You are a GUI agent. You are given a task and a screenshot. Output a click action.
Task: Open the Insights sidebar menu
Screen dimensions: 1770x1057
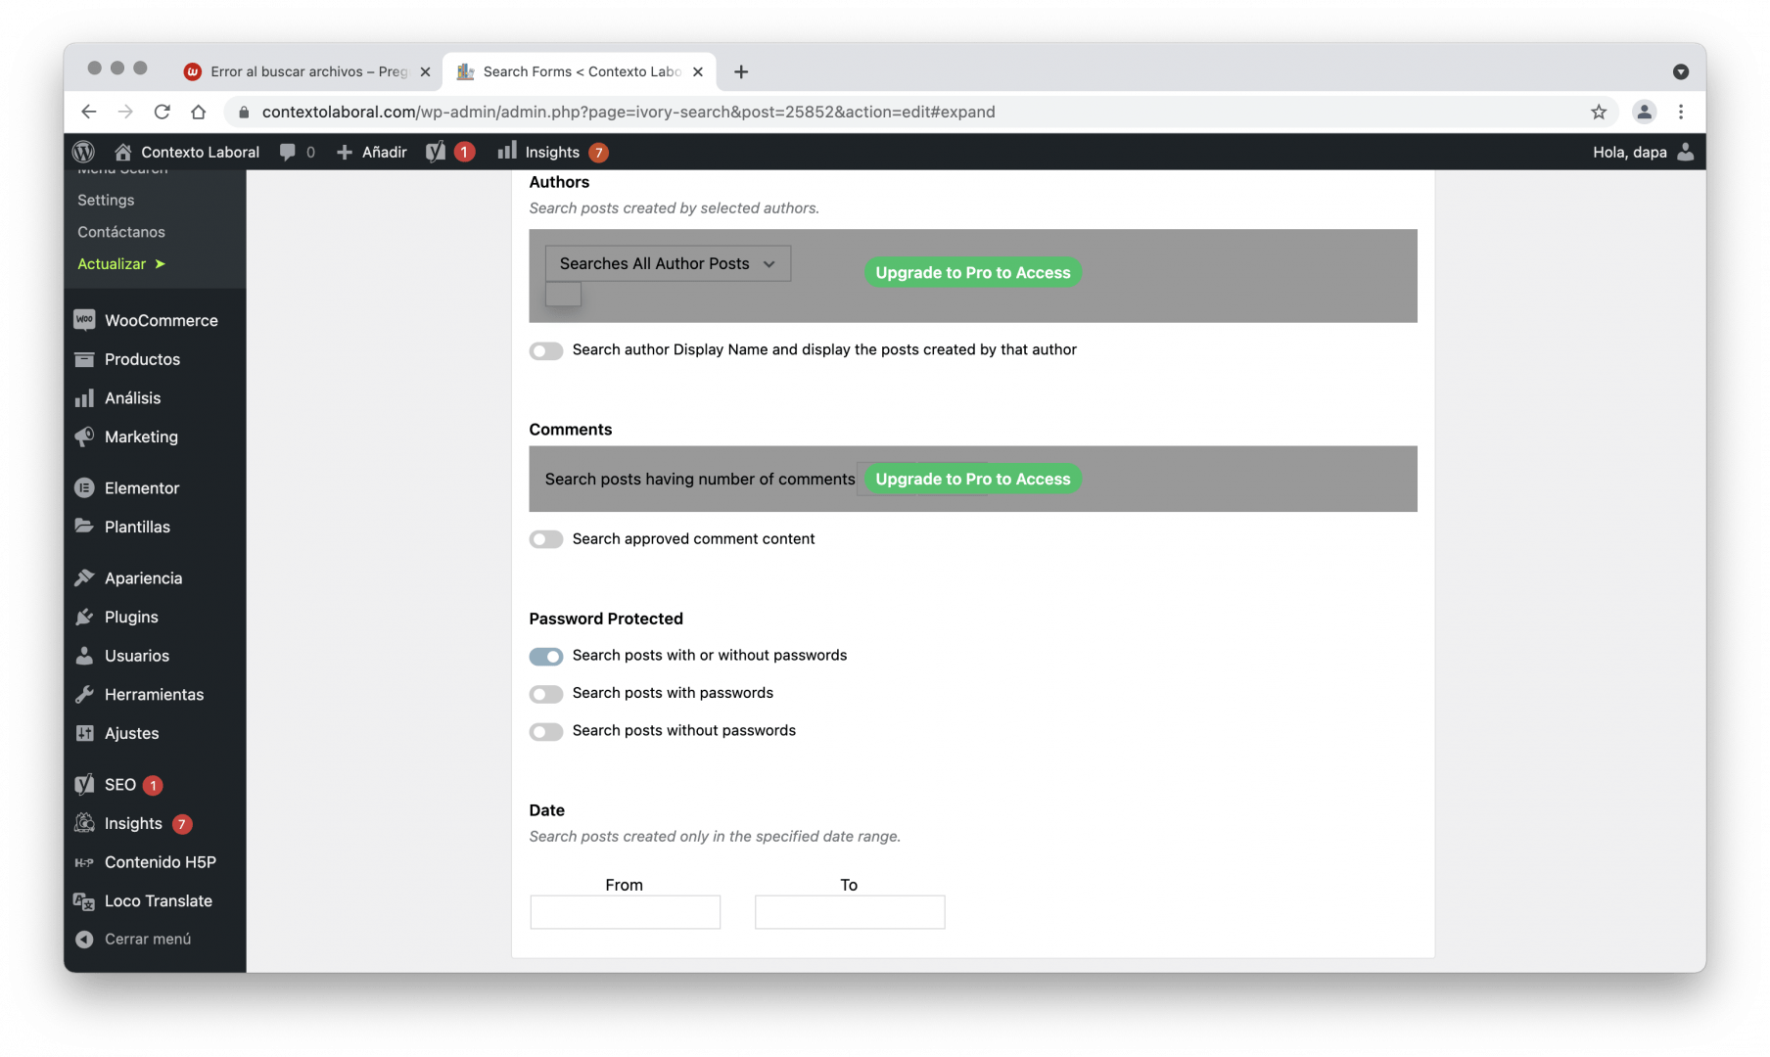pos(155,823)
